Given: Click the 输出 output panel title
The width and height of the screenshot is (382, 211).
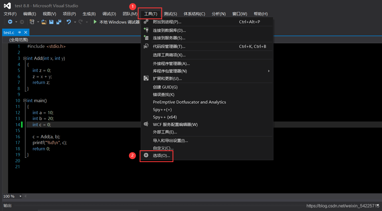Looking at the screenshot, I should tap(7, 206).
